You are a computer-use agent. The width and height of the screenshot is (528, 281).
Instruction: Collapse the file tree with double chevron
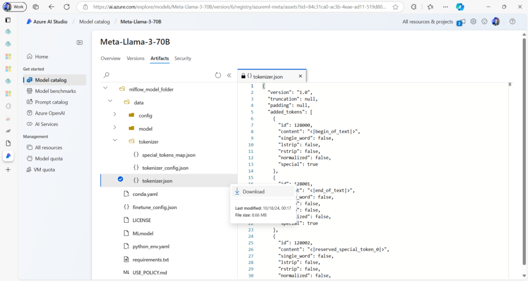click(229, 75)
